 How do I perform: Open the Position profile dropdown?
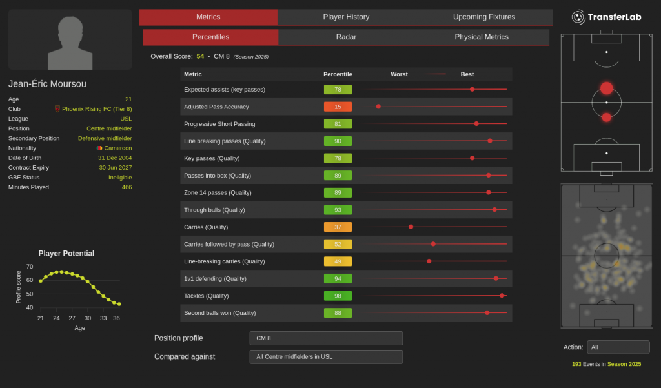point(326,338)
